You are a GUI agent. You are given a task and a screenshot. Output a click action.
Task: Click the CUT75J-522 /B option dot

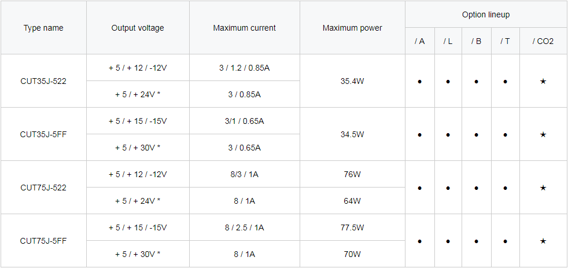pos(477,188)
